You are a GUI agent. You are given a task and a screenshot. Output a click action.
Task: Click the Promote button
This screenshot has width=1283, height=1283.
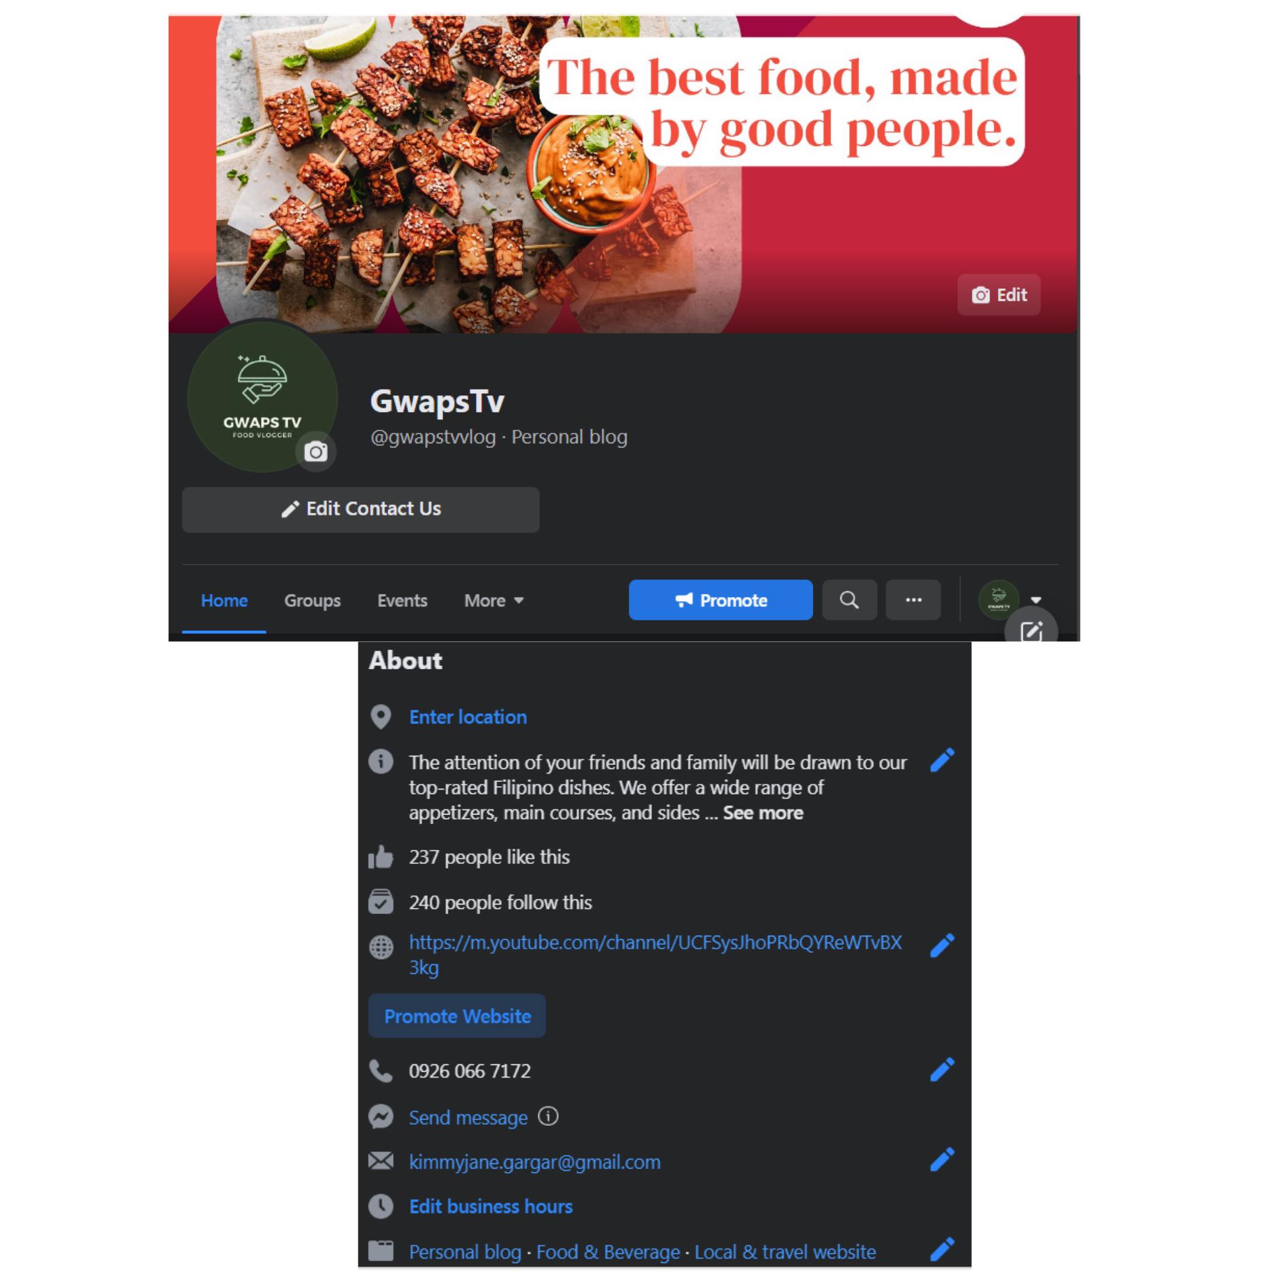(x=720, y=600)
